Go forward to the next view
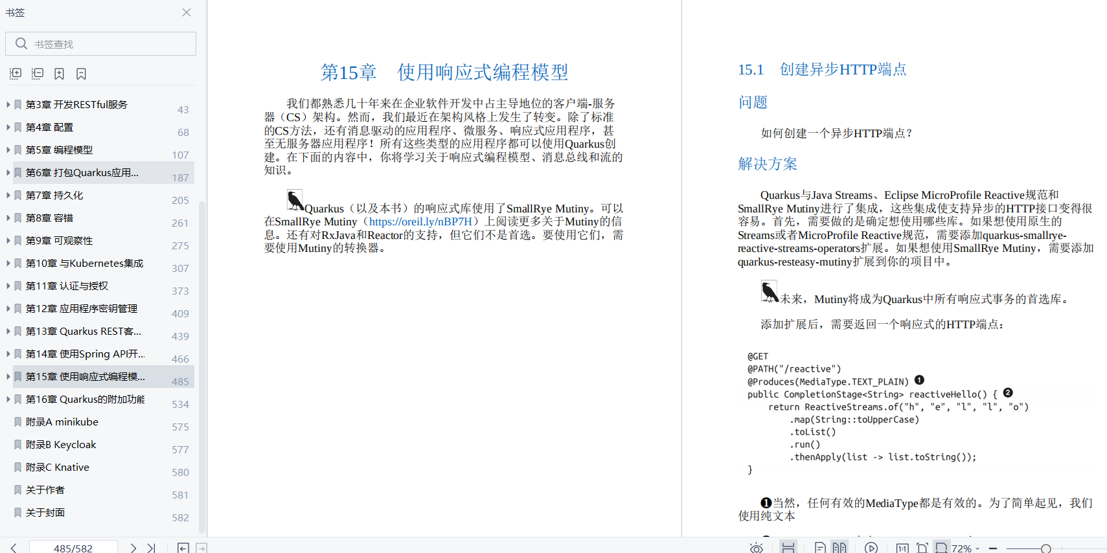Viewport: 1107px width, 553px height. click(x=201, y=548)
